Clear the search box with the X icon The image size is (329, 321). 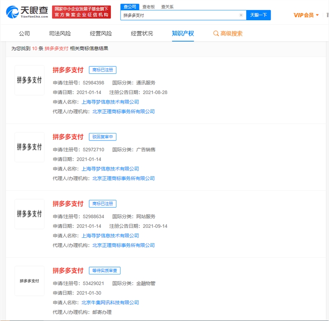[241, 15]
